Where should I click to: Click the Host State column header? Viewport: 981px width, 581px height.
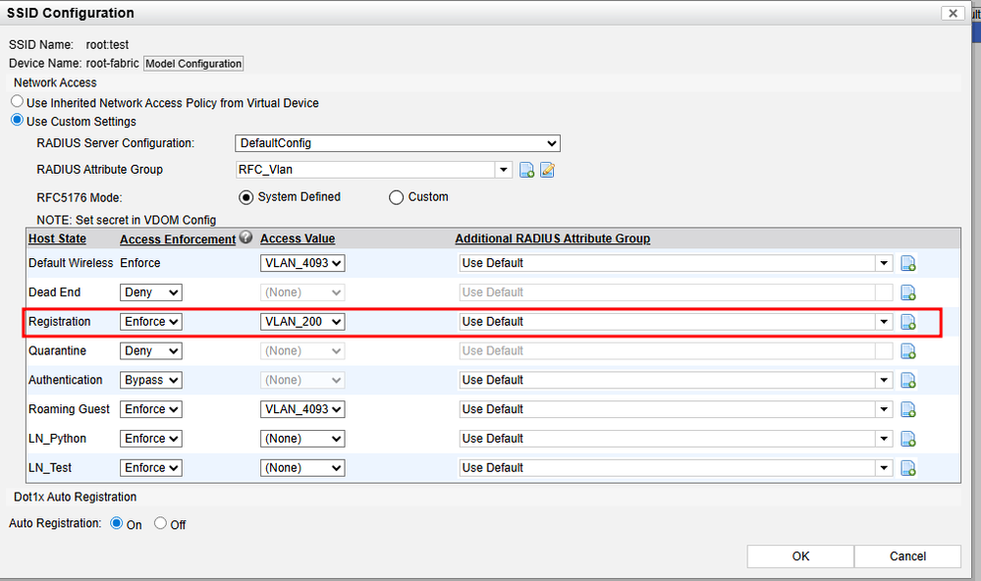(57, 238)
